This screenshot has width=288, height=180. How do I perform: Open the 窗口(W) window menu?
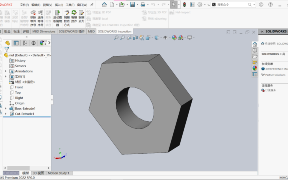click(82, 5)
